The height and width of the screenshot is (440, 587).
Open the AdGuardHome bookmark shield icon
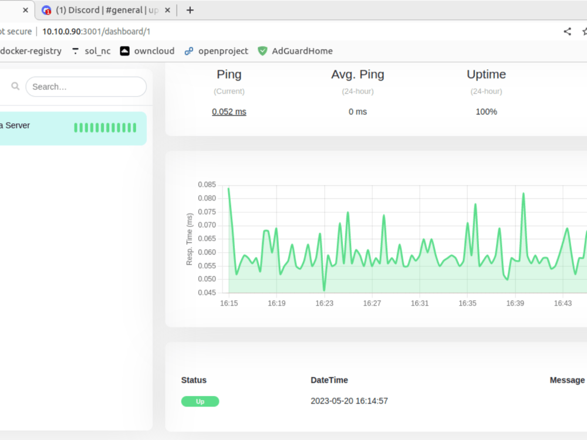[262, 51]
